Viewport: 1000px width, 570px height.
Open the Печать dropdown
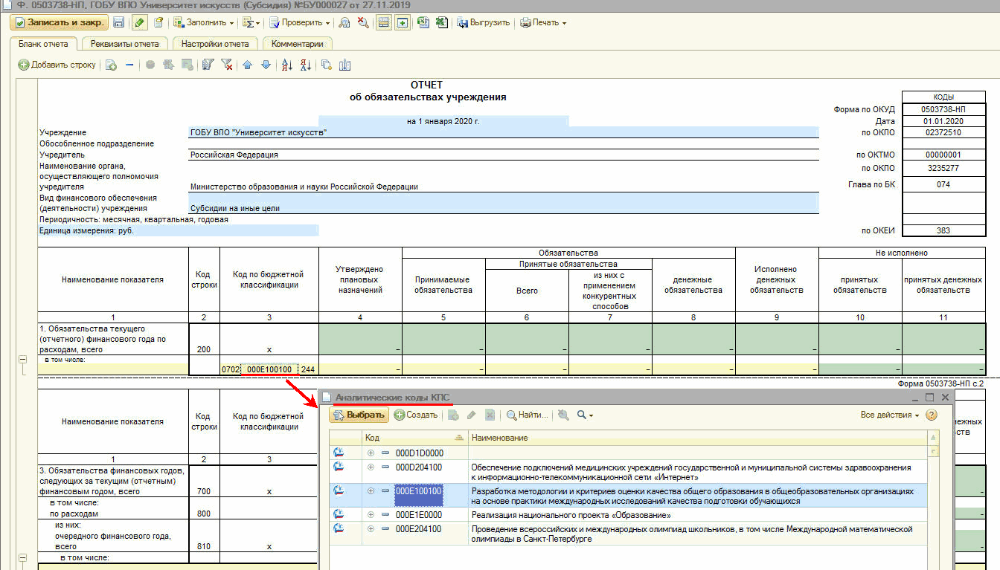tap(542, 22)
